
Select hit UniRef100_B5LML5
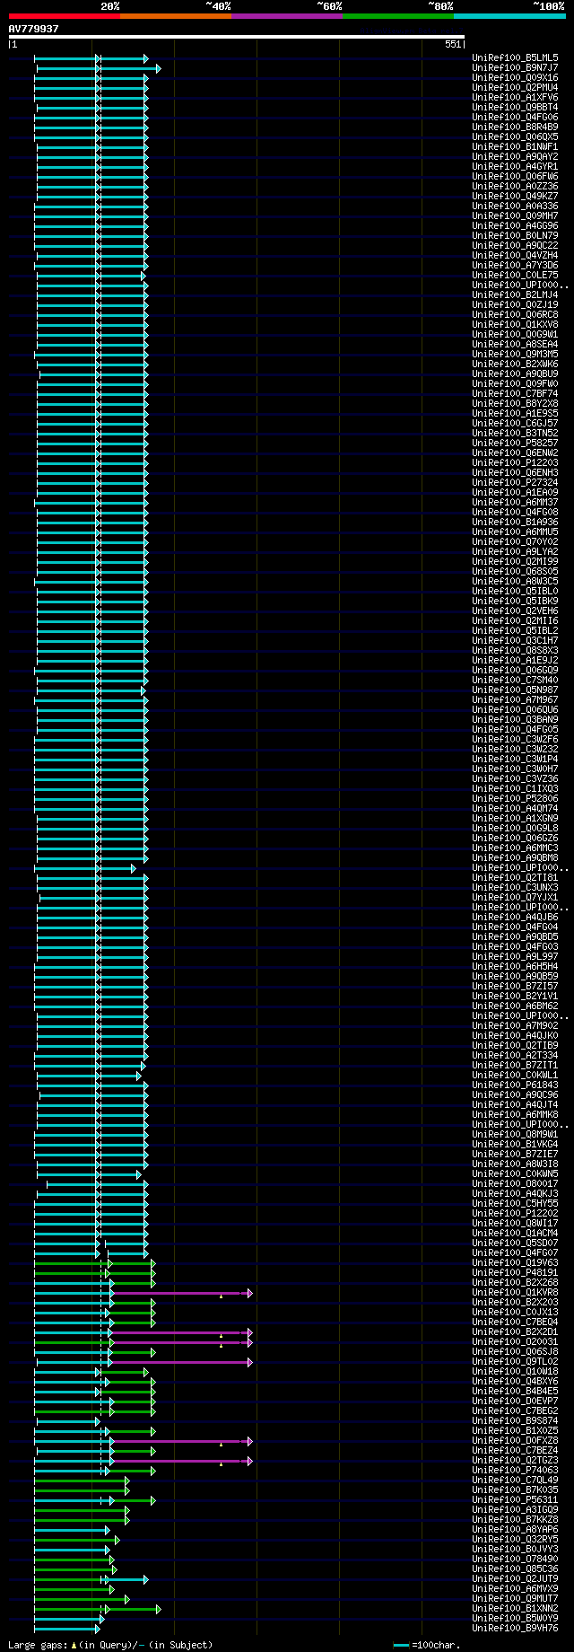coord(515,57)
